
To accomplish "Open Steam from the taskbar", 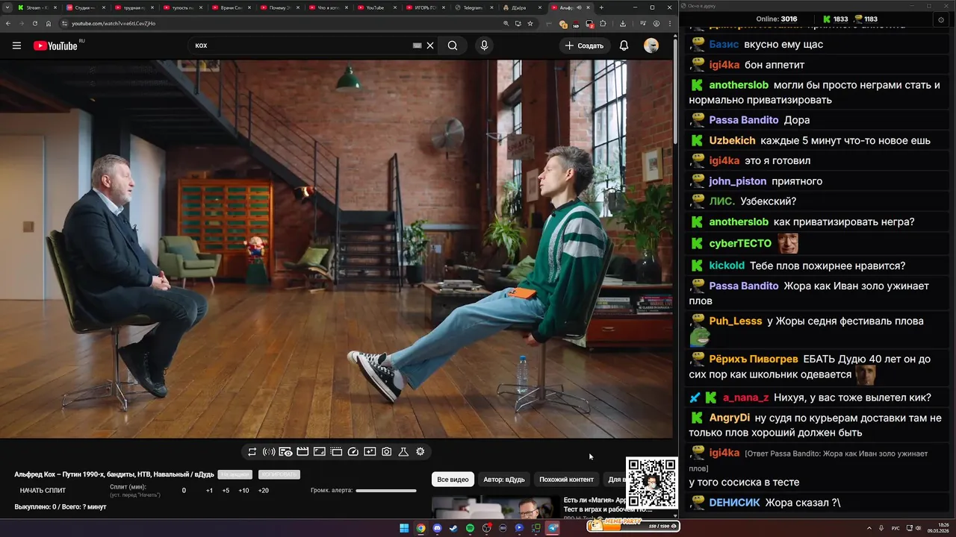I will (453, 528).
